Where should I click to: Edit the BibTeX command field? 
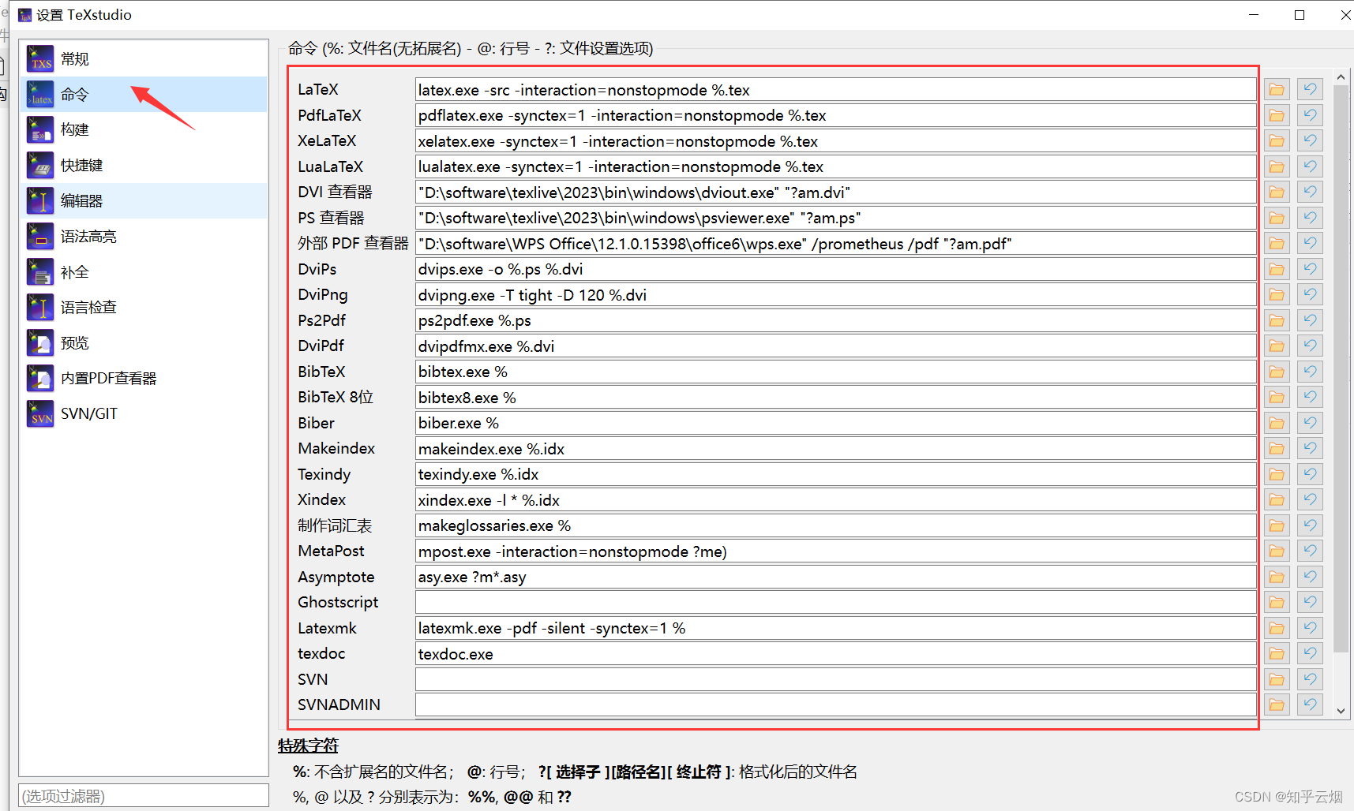pyautogui.click(x=835, y=372)
